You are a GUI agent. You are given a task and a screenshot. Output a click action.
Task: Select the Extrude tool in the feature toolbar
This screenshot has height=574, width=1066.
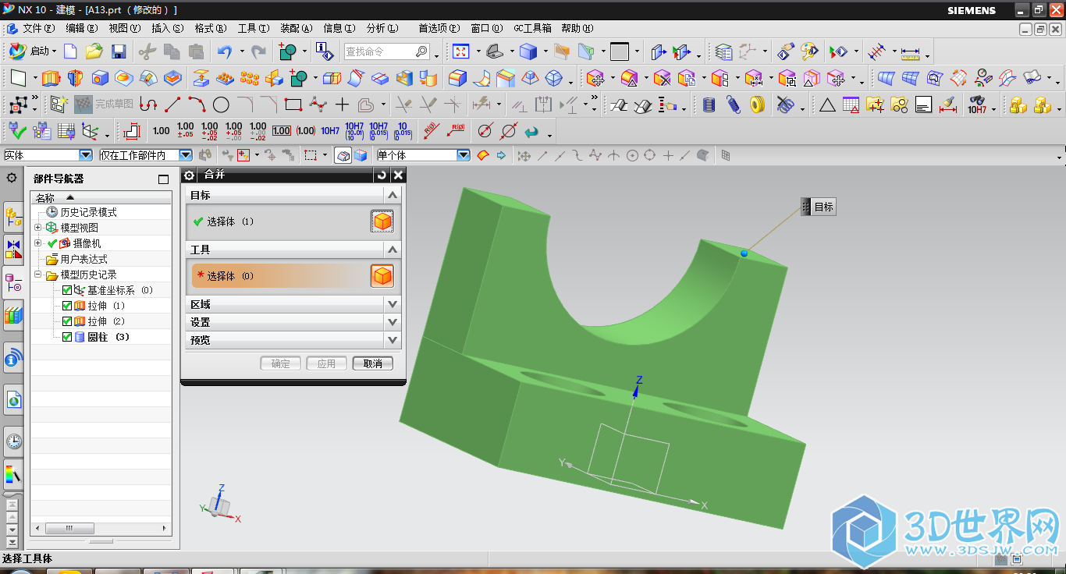point(51,78)
